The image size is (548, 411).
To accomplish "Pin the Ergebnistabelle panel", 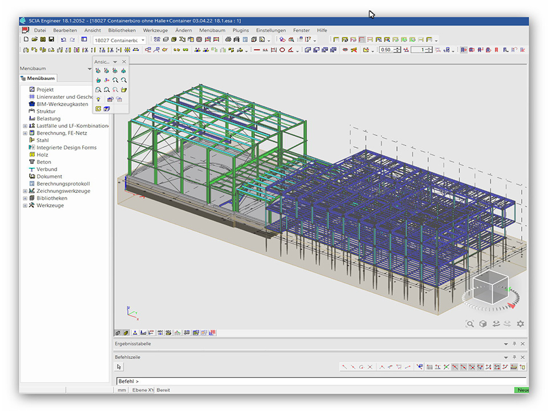I will point(514,344).
